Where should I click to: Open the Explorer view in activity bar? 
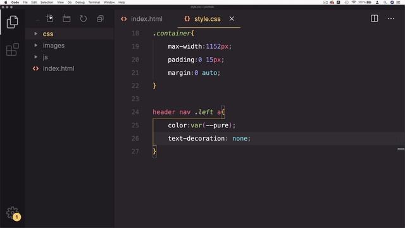[12, 22]
